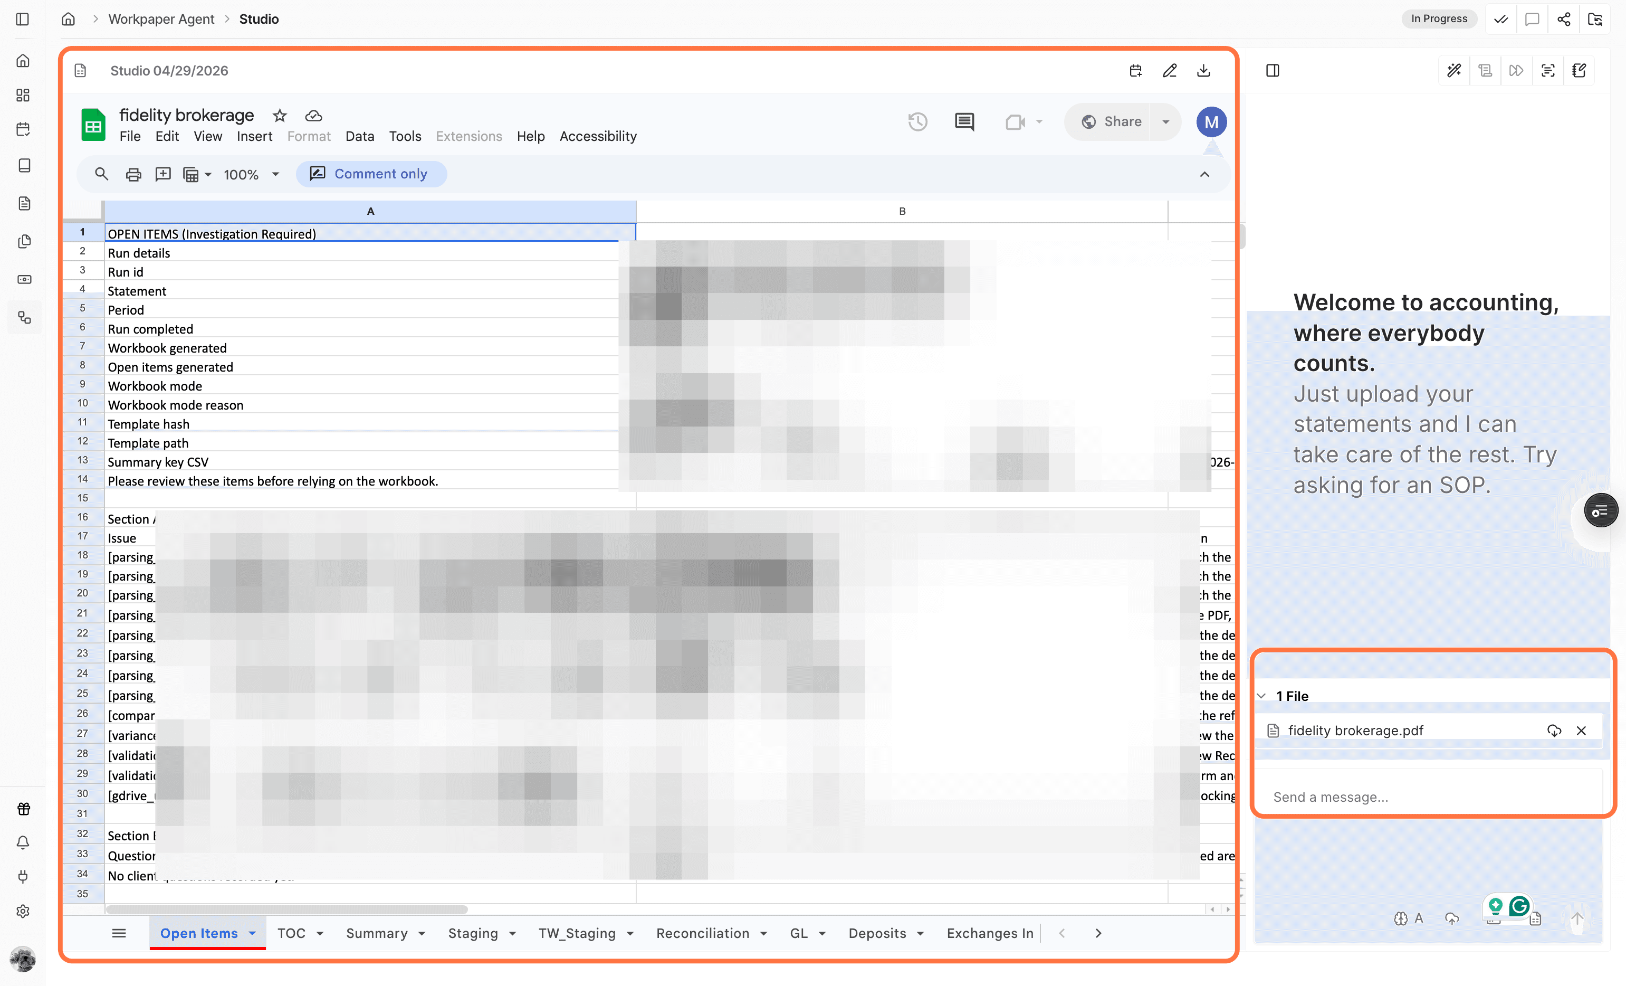Viewport: 1626px width, 986px height.
Task: Click the add comment icon in sheet toolbar
Action: [162, 174]
